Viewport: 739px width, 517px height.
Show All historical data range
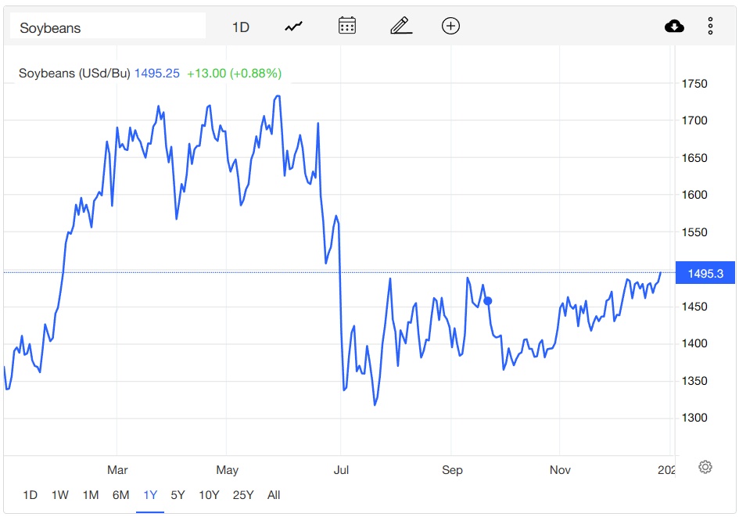point(274,494)
